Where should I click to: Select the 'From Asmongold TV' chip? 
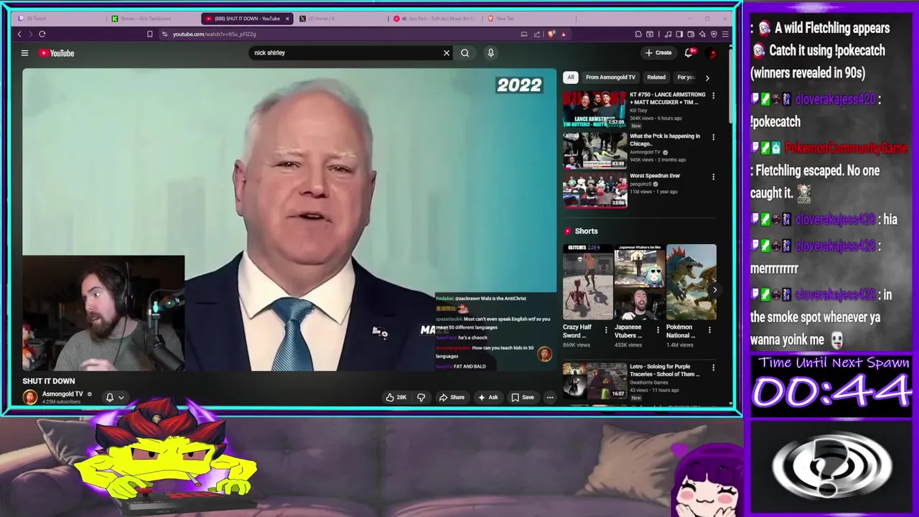pos(610,77)
